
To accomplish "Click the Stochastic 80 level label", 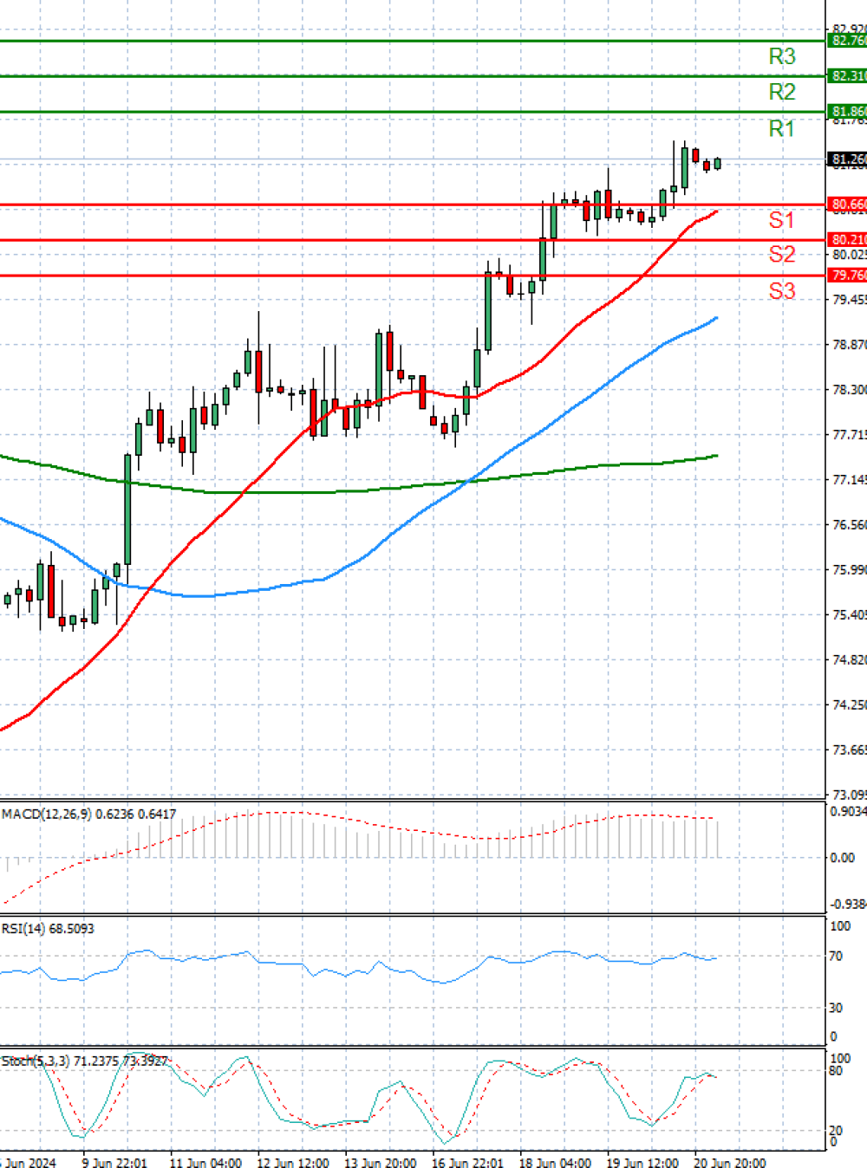I will point(836,1072).
